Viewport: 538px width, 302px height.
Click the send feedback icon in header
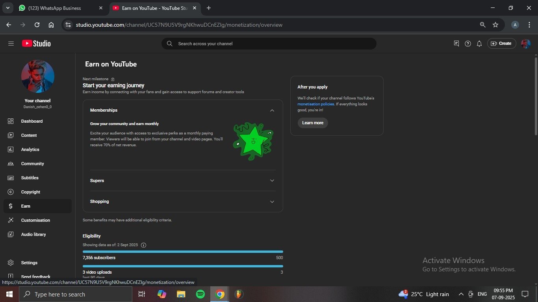456,44
